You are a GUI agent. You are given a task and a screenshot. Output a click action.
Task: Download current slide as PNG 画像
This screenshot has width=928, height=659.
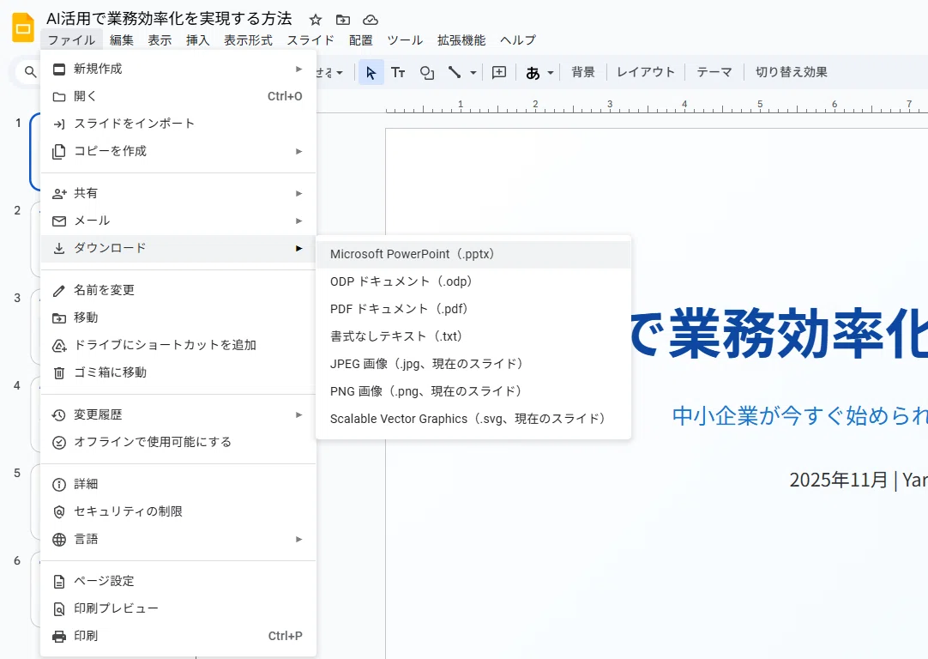(473, 390)
